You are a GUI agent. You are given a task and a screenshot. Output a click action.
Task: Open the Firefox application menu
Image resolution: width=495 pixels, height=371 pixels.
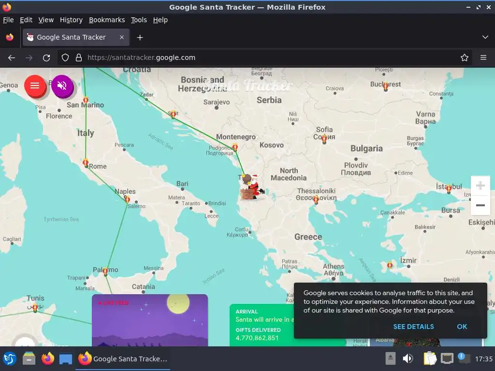pos(483,58)
